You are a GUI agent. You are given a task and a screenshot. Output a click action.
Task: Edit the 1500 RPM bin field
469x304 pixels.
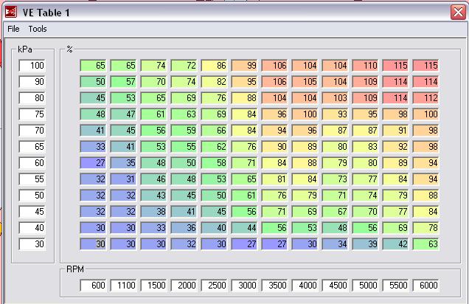pyautogui.click(x=154, y=286)
